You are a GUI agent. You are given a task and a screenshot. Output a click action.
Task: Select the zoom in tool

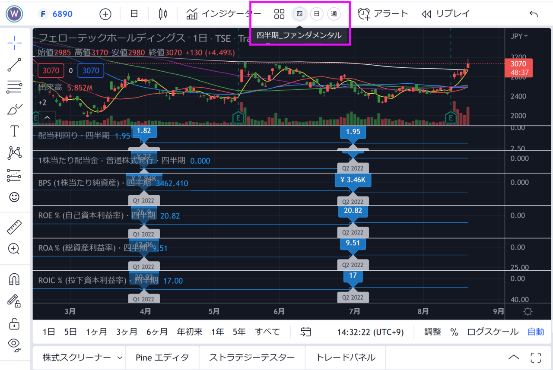click(x=14, y=249)
